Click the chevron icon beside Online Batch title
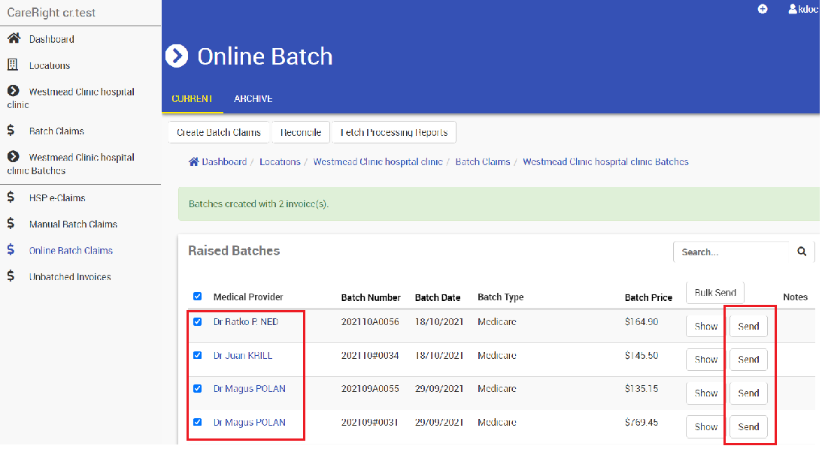The width and height of the screenshot is (822, 464). 177,56
